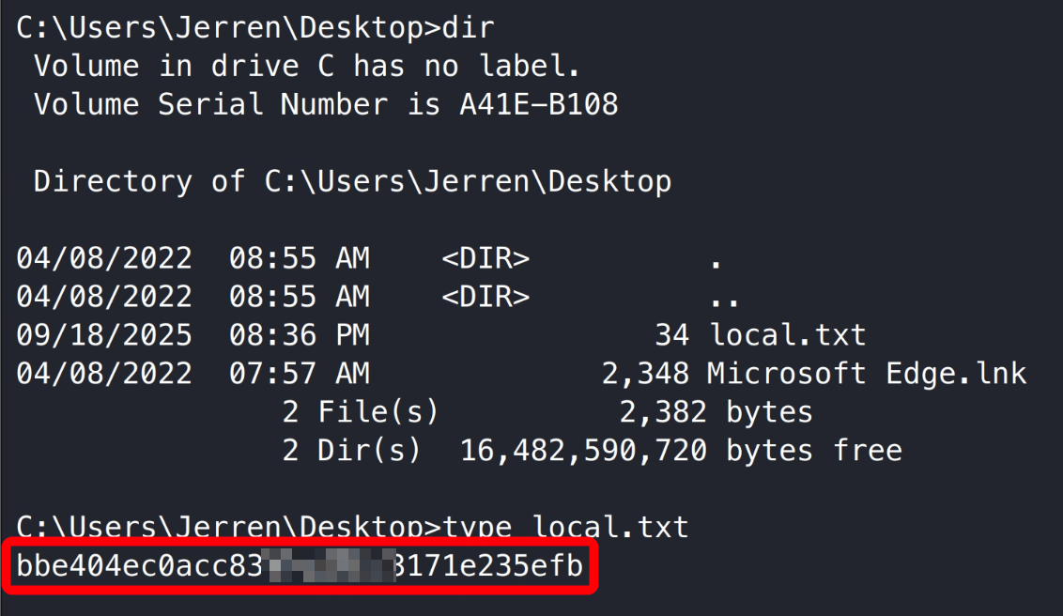Click the 16,482,590,720 bytes free value

click(x=583, y=450)
